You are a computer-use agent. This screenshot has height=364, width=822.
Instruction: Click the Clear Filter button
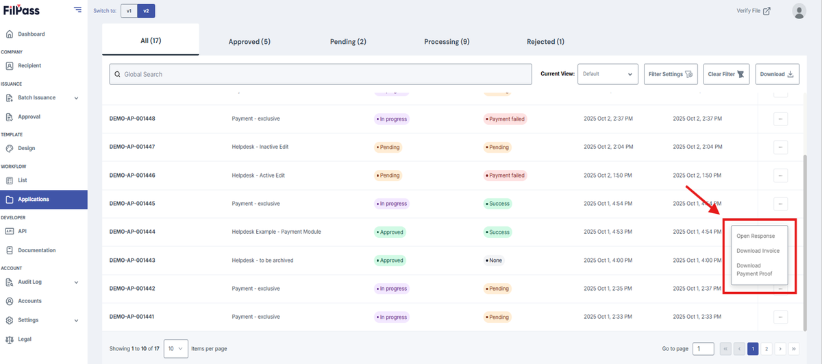coord(726,74)
